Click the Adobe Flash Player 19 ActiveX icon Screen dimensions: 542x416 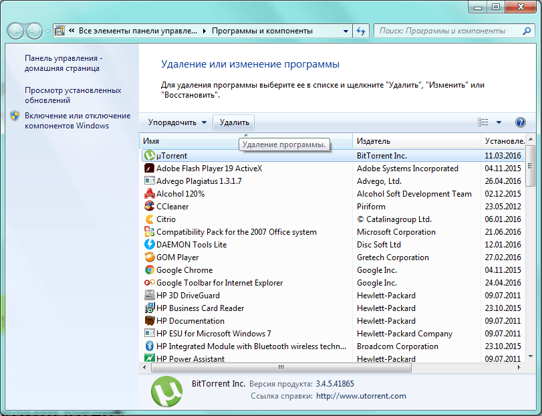click(x=149, y=169)
